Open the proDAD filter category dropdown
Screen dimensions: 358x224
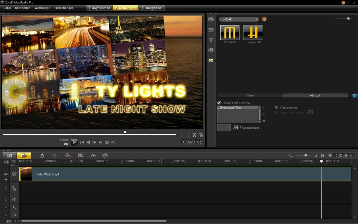pos(239,19)
